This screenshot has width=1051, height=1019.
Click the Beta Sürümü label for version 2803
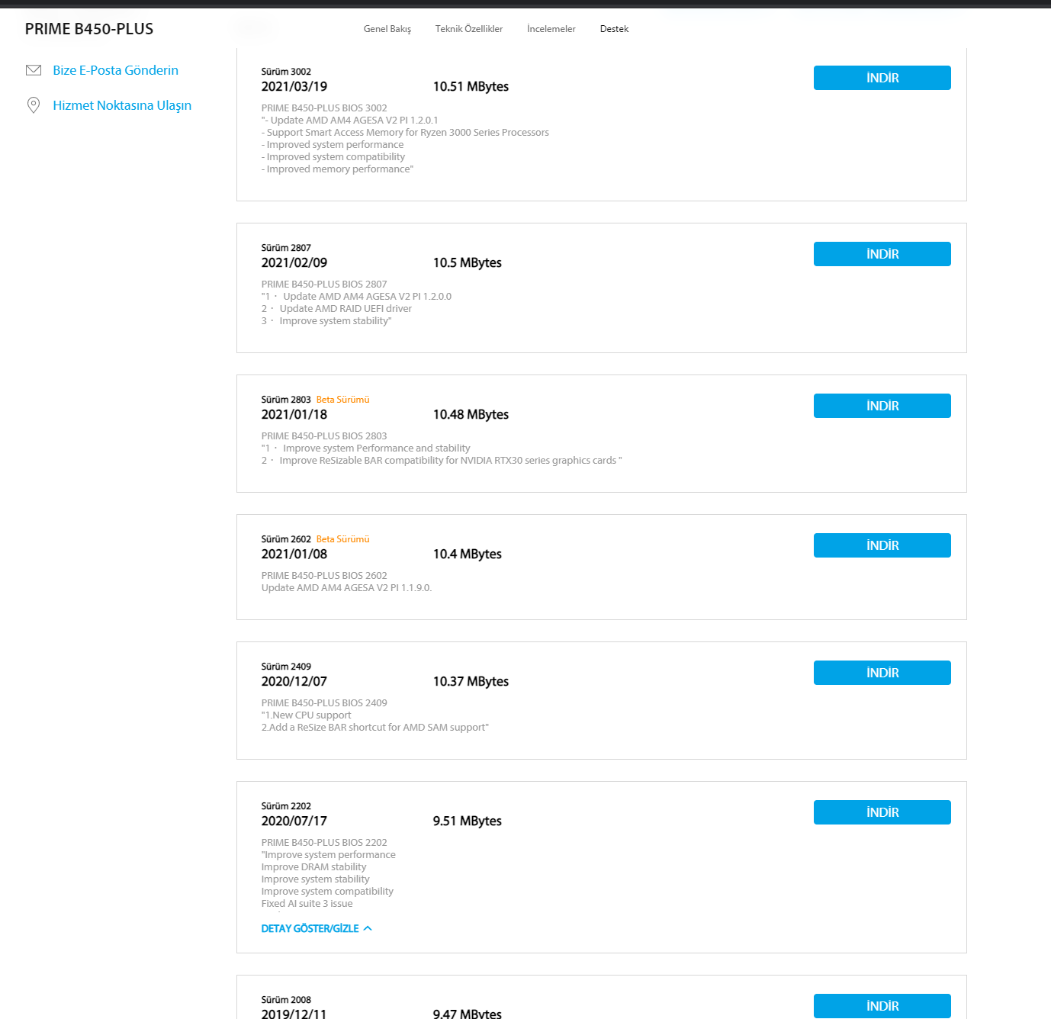click(342, 400)
